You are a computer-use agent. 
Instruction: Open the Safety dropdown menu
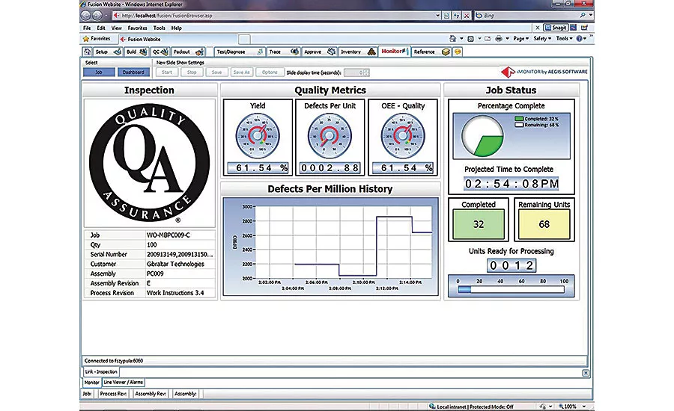click(542, 39)
